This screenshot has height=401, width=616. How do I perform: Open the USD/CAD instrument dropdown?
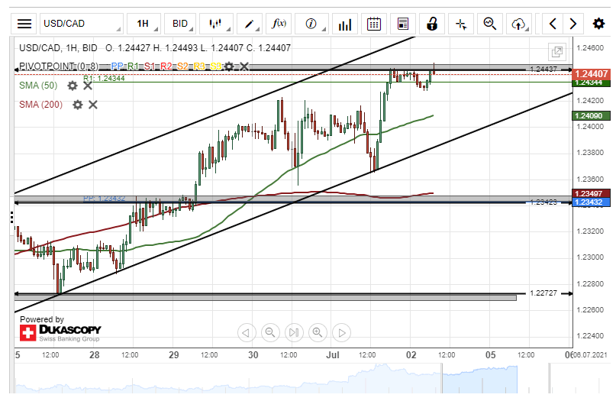(x=80, y=24)
